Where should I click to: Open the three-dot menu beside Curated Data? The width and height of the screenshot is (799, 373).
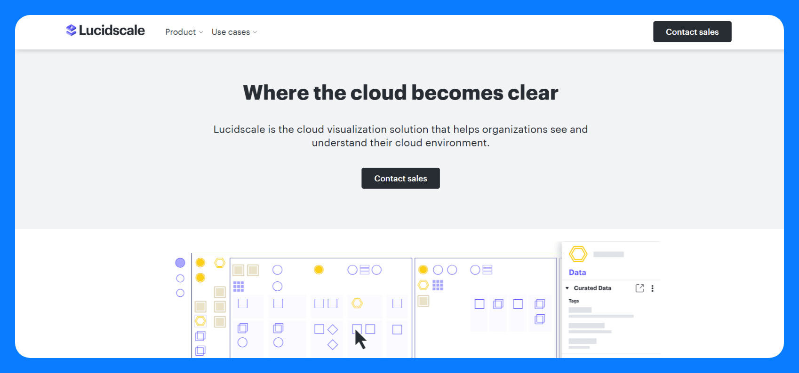652,288
